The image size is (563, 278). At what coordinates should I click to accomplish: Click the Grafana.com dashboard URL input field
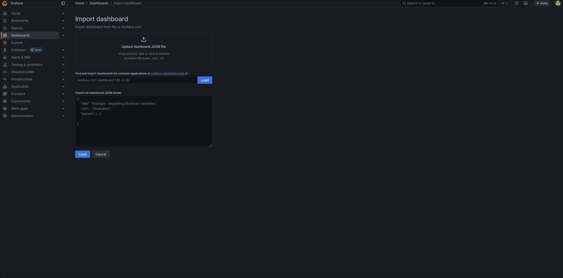[136, 80]
